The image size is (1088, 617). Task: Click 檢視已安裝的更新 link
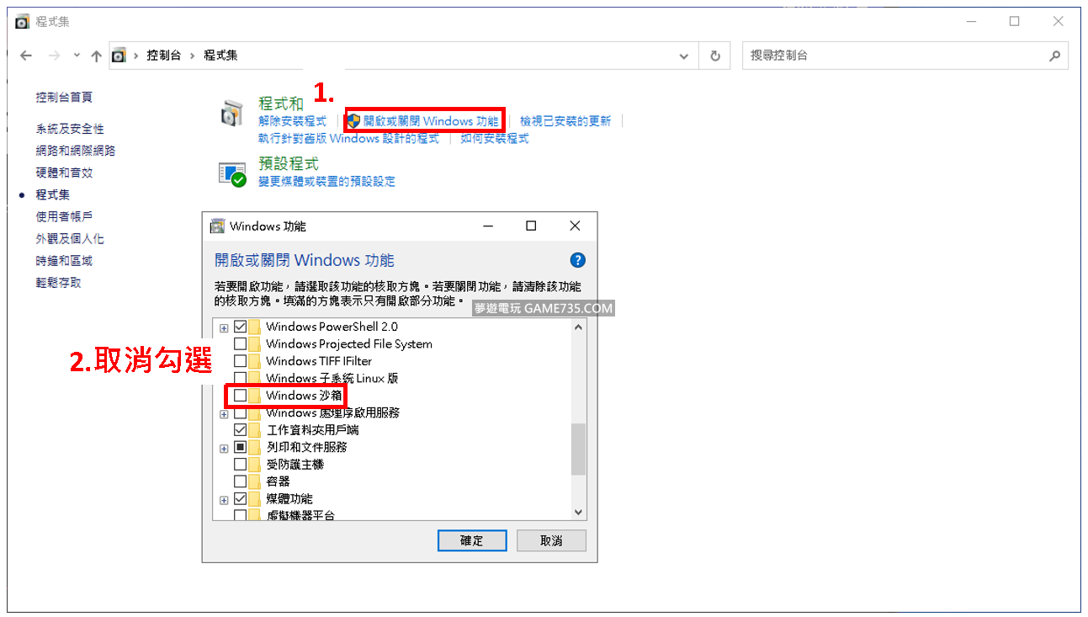(565, 121)
